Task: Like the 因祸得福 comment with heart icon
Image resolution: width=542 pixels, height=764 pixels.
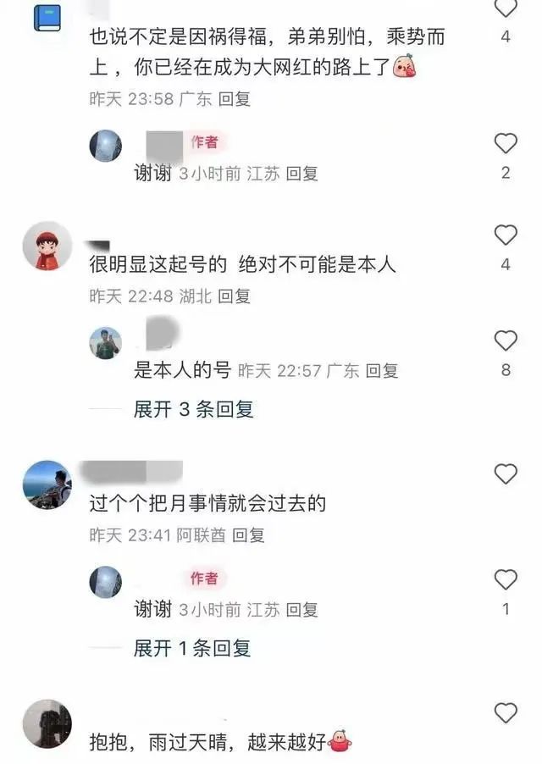Action: 506,8
